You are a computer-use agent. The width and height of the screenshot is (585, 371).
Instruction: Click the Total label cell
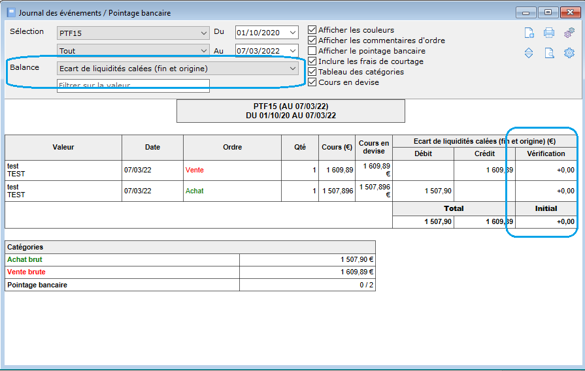click(x=454, y=209)
